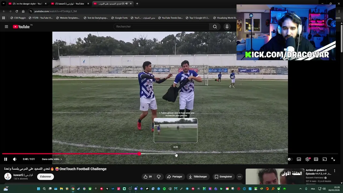Click the seek preview thumbnail
Image resolution: width=343 pixels, height=193 pixels.
pyautogui.click(x=176, y=130)
